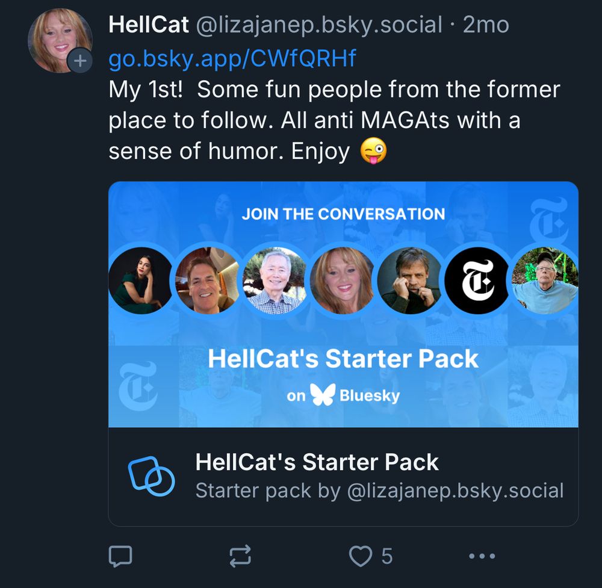
Task: Select the black circular "T" logo avatar
Action: (477, 280)
